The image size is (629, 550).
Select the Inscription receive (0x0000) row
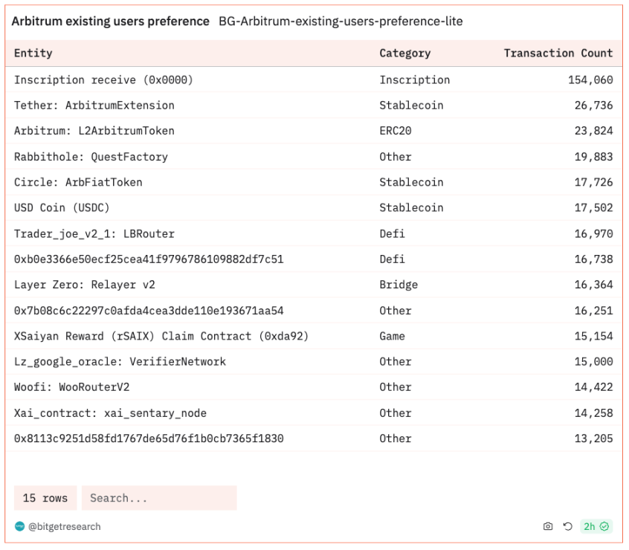pos(103,80)
